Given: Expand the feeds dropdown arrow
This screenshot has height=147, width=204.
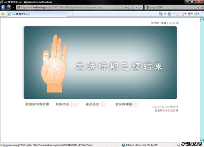Looking at the screenshot, I should click(174, 14).
